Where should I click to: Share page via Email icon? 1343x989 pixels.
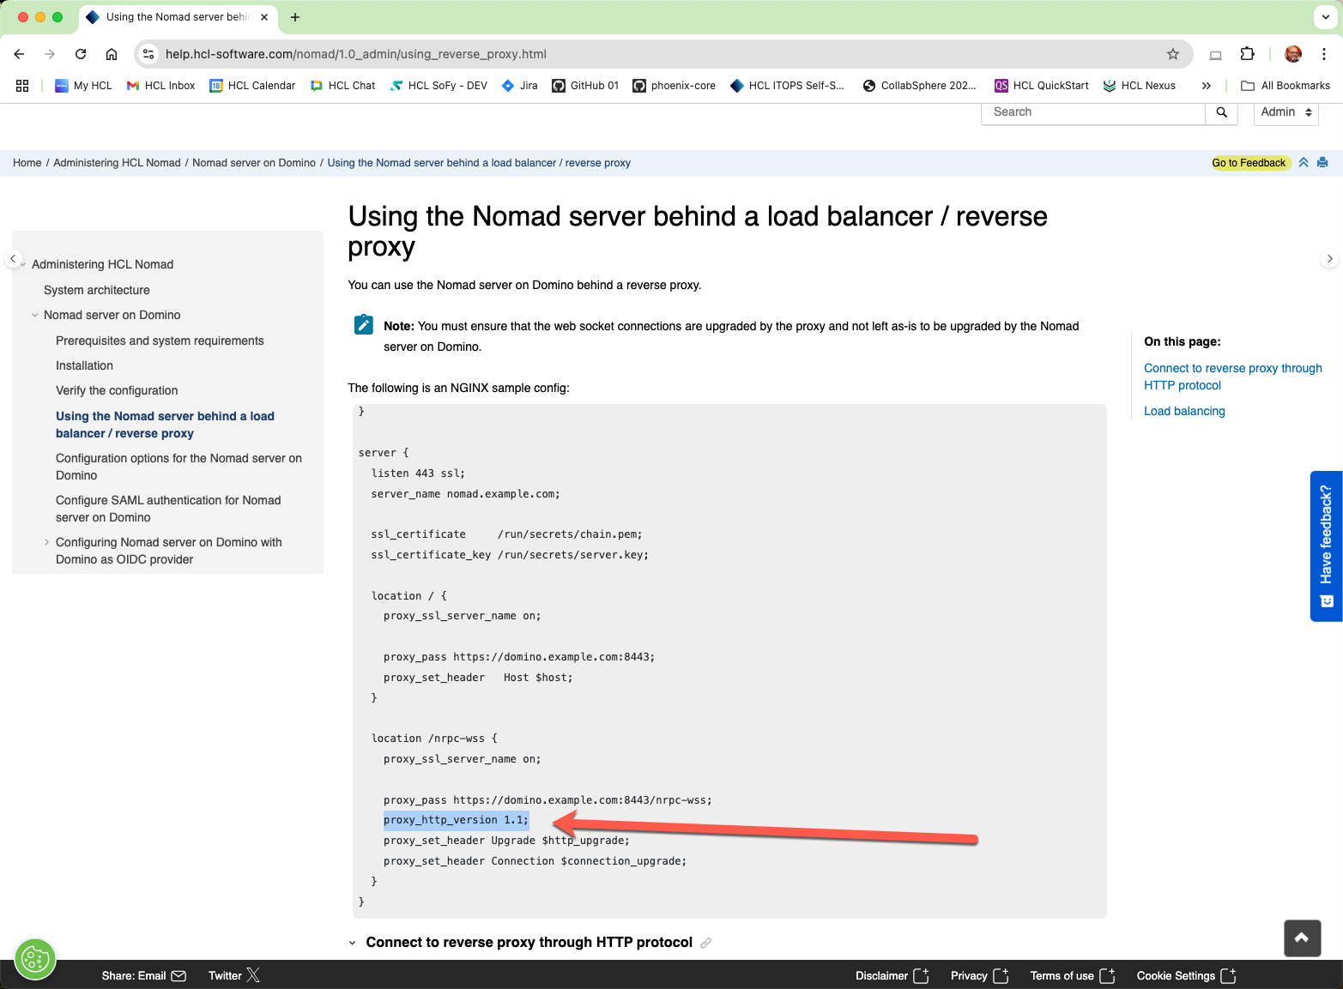[x=178, y=976]
